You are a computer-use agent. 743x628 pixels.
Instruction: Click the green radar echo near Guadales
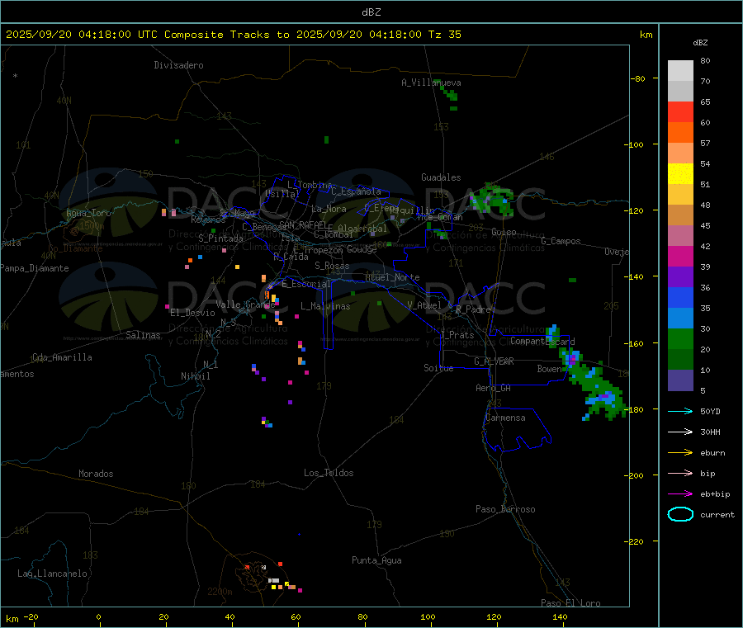point(493,200)
